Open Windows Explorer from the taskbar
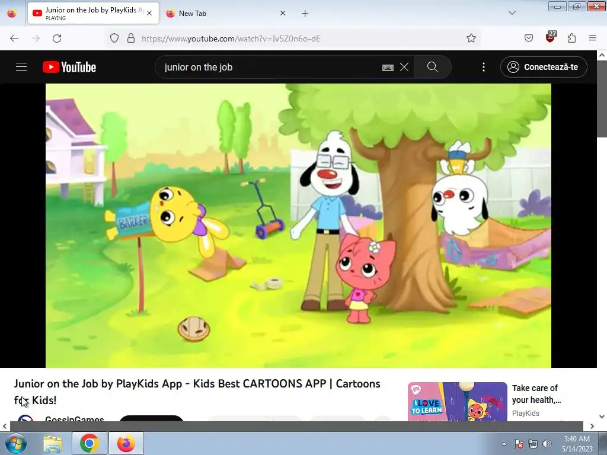The width and height of the screenshot is (607, 455). tap(53, 443)
